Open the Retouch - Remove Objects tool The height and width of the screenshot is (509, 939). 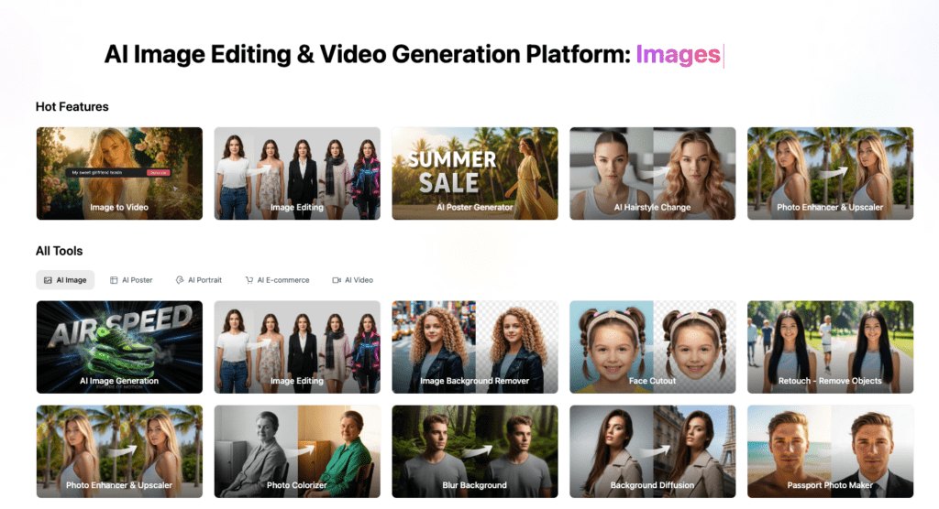pyautogui.click(x=830, y=347)
